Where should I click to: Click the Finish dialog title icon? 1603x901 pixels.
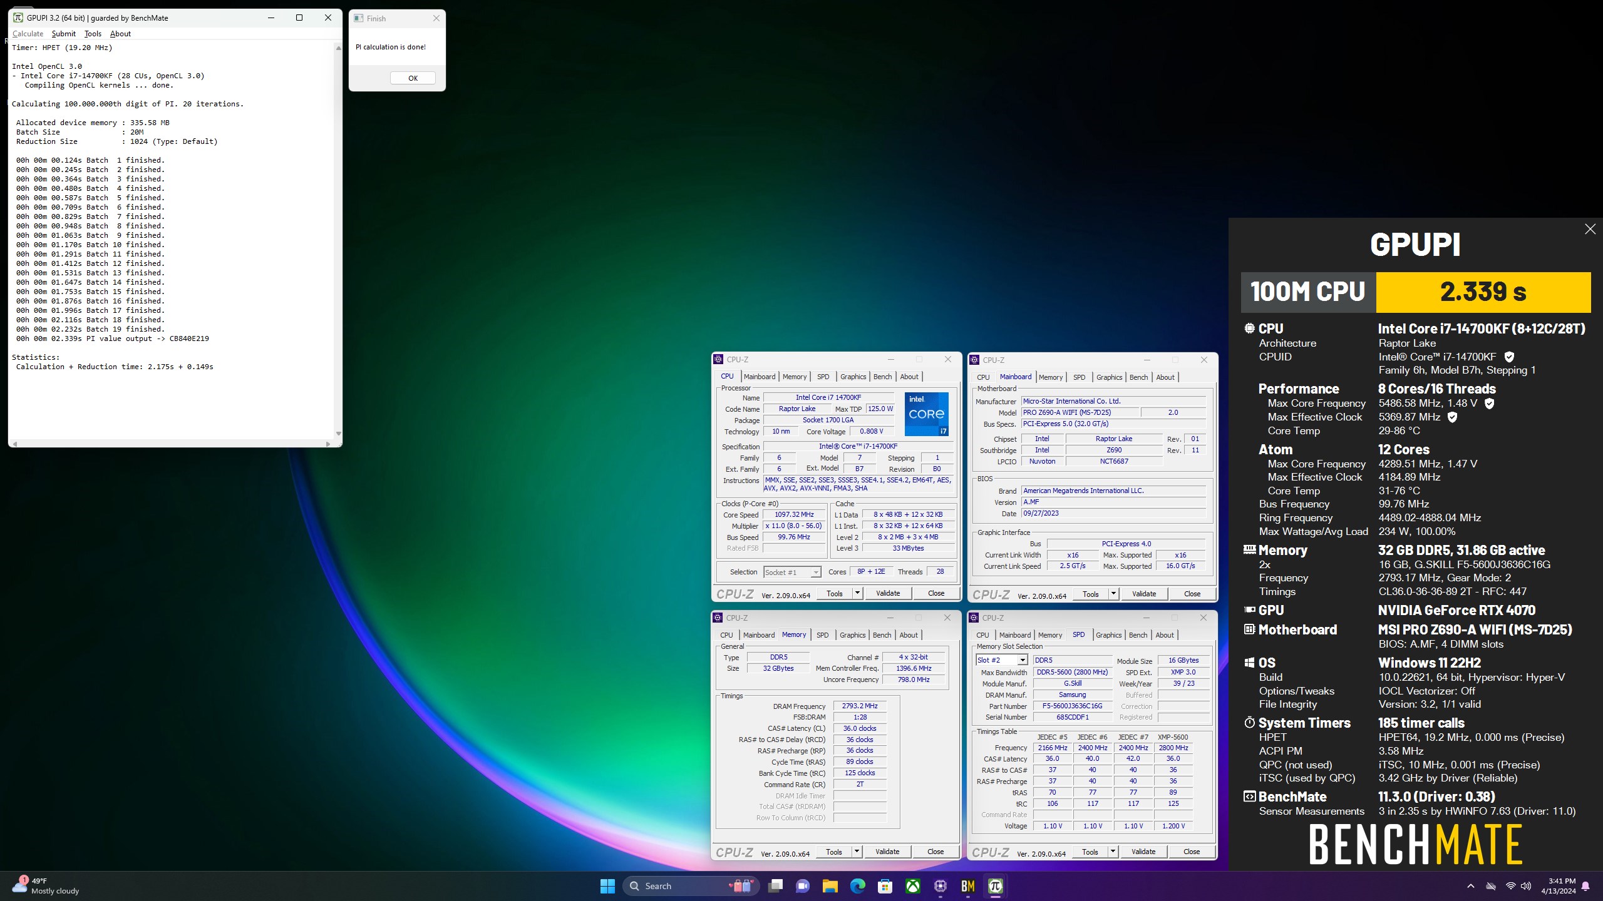(359, 18)
